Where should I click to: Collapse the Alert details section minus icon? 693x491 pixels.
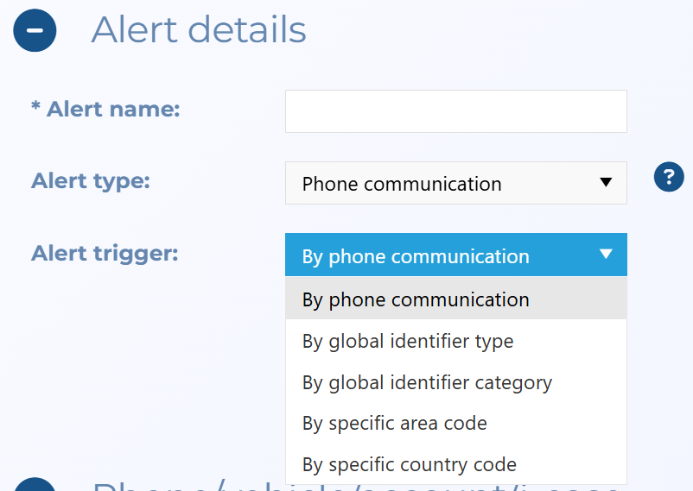click(35, 30)
